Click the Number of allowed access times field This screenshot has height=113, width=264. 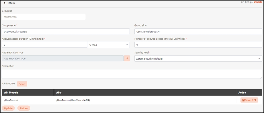coord(198,45)
